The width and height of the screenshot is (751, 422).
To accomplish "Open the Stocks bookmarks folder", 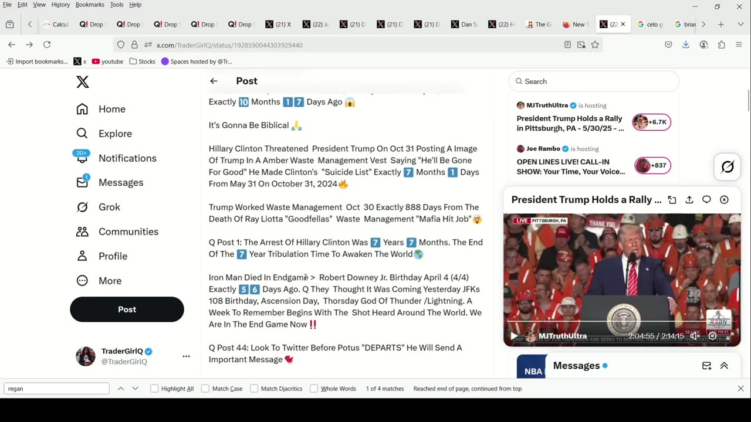I will click(x=142, y=62).
